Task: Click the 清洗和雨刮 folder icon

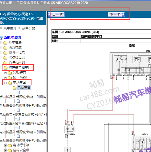Action: point(5,63)
